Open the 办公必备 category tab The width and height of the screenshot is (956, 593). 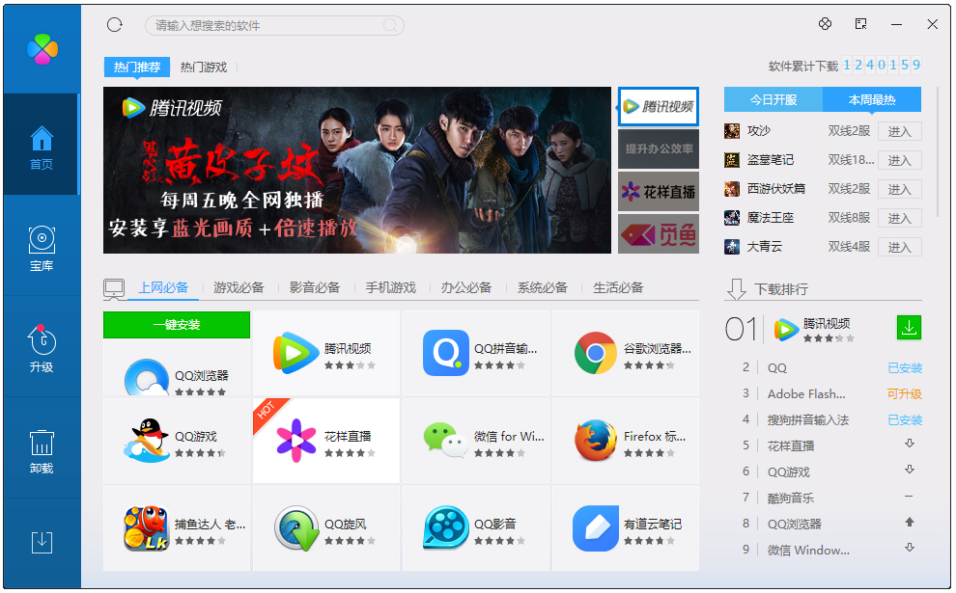click(465, 286)
